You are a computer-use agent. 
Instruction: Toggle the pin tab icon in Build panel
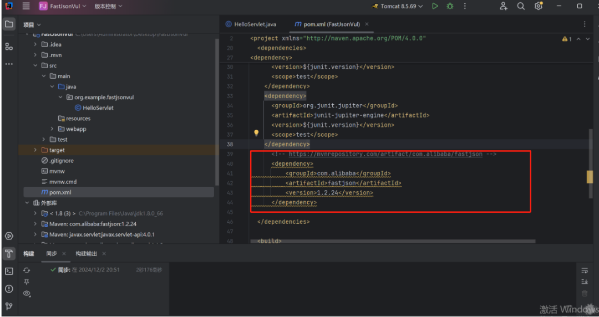coord(27,282)
